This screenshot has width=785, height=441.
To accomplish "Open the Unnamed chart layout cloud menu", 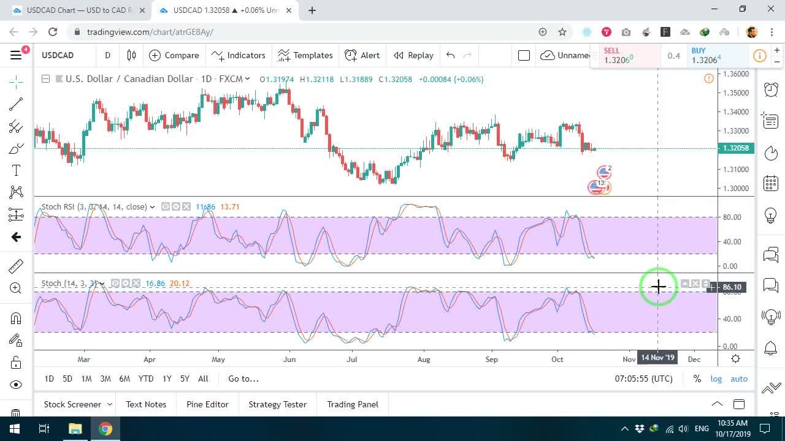I will tap(564, 55).
